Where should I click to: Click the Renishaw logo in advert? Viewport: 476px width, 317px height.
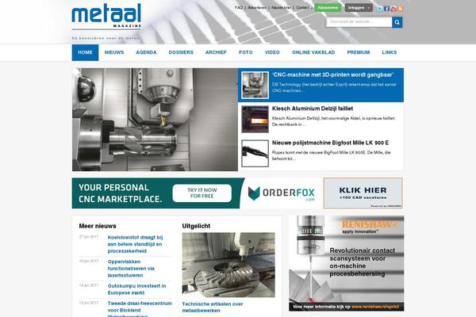[x=370, y=224]
